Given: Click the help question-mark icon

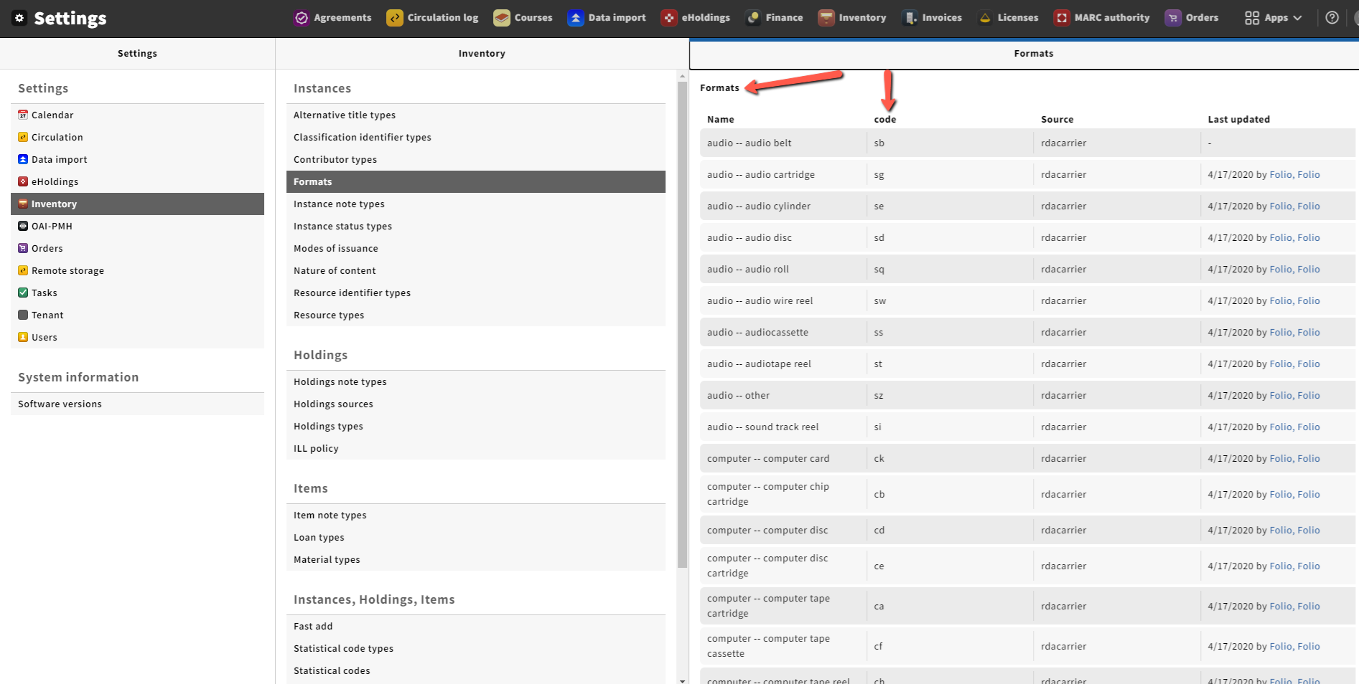Looking at the screenshot, I should pyautogui.click(x=1332, y=17).
